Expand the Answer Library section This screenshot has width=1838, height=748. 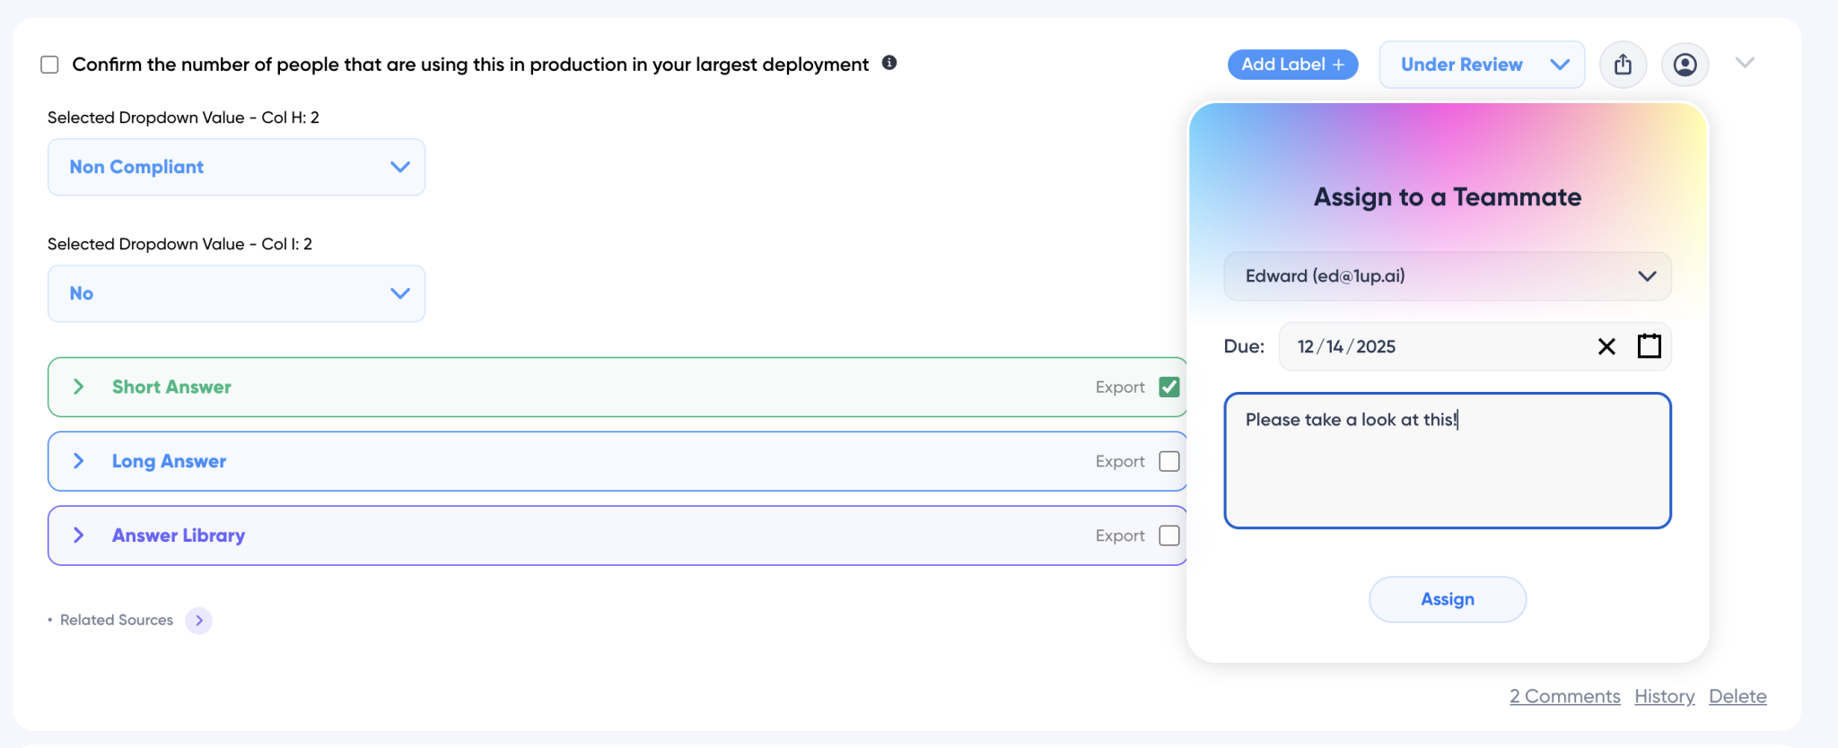pyautogui.click(x=79, y=535)
